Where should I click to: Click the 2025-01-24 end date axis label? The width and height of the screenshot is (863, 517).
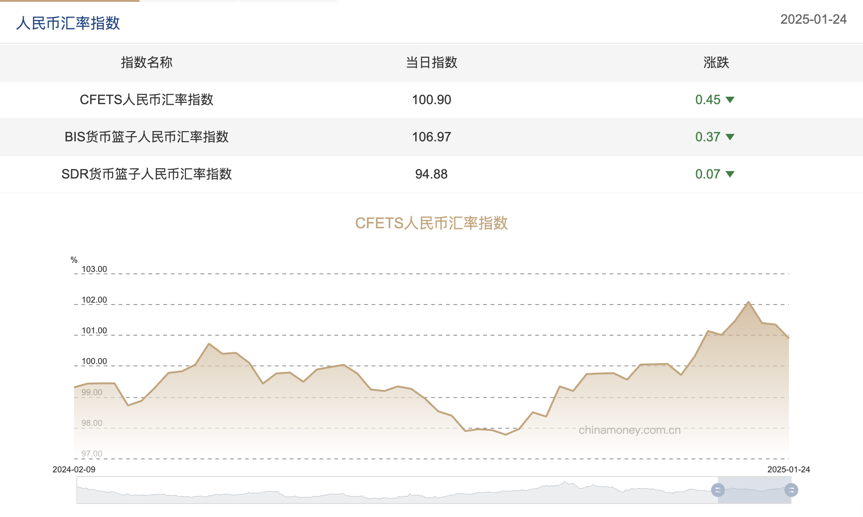(x=789, y=470)
